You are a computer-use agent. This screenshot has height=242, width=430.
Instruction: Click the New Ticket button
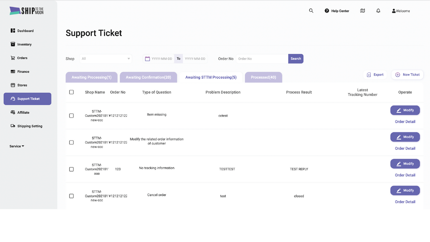pyautogui.click(x=407, y=74)
